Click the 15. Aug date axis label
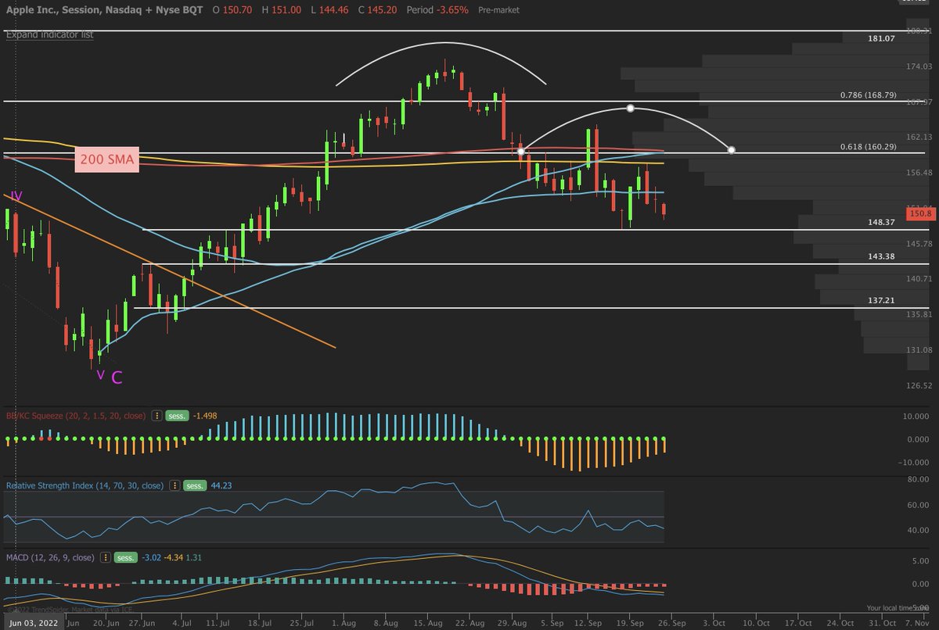 [427, 623]
